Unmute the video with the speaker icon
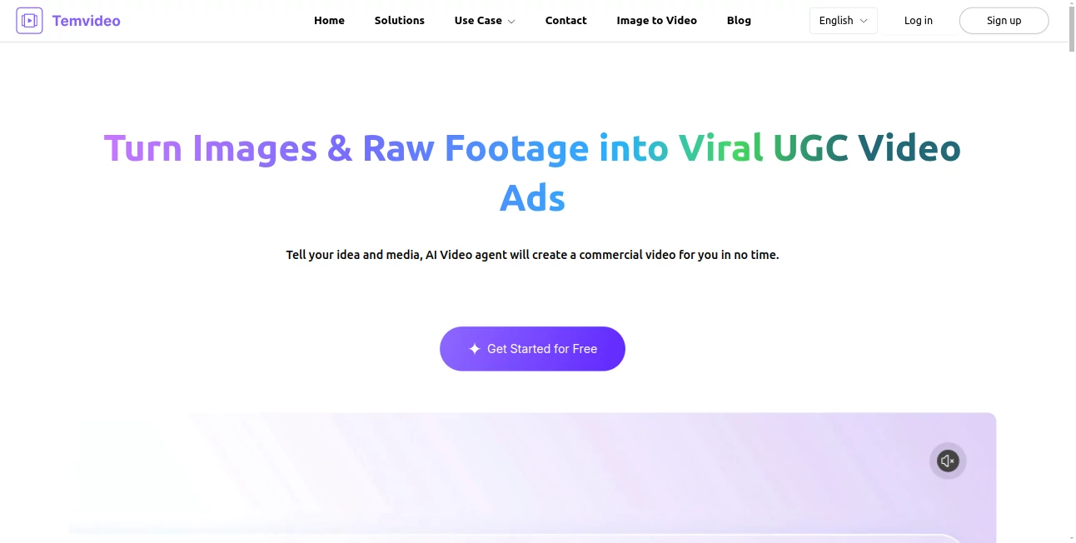The image size is (1076, 543). click(x=948, y=461)
